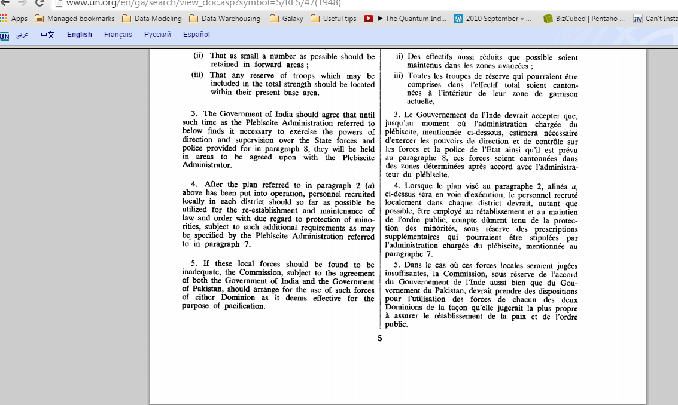Switch document language to Arabic
678x405 pixels.
pyautogui.click(x=22, y=35)
